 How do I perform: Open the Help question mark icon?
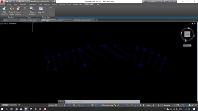(x=173, y=2)
